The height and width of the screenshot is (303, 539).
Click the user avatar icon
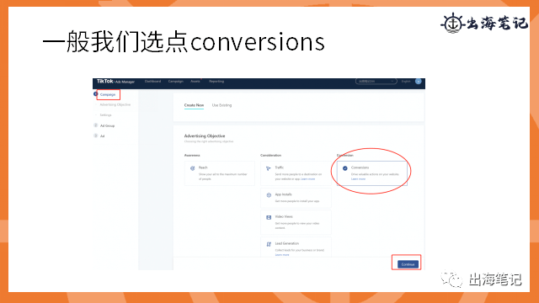418,82
